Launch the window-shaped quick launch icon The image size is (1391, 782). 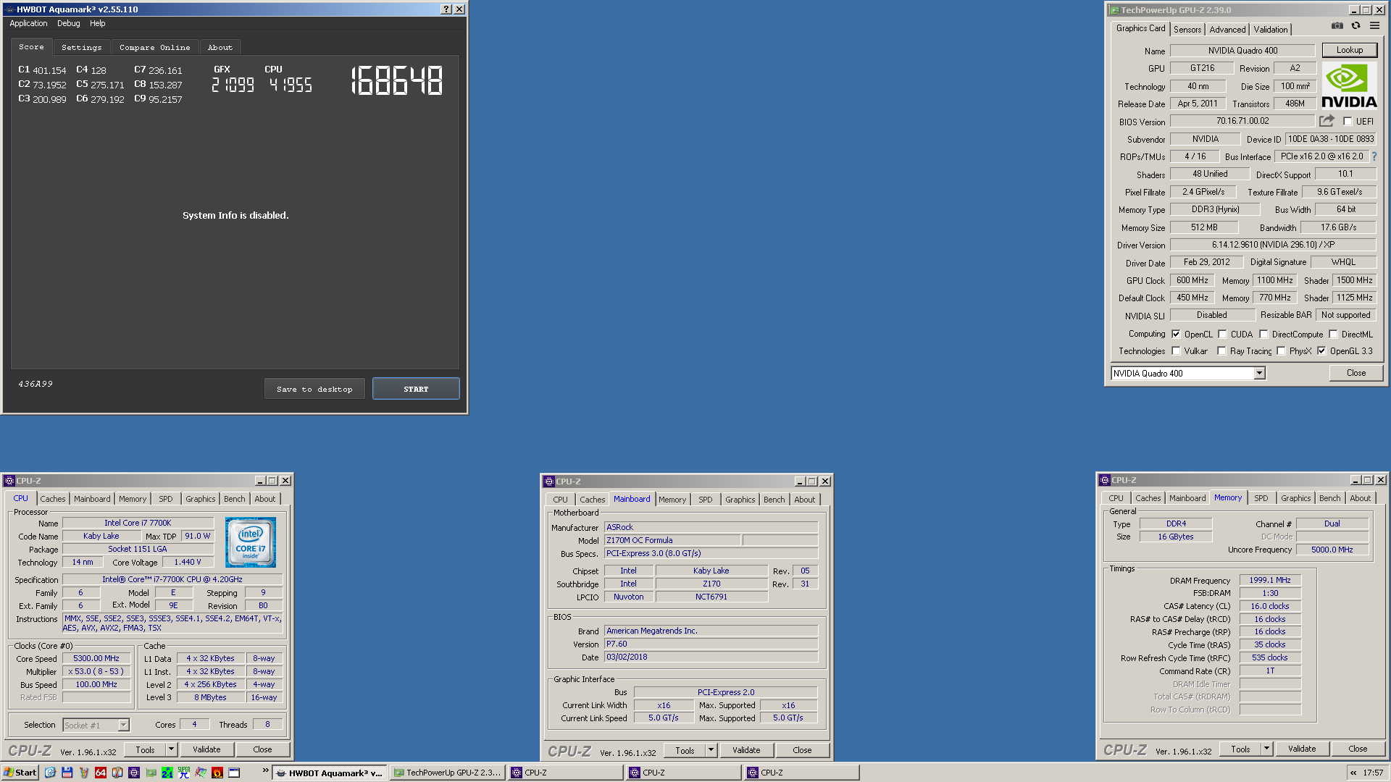click(x=234, y=773)
